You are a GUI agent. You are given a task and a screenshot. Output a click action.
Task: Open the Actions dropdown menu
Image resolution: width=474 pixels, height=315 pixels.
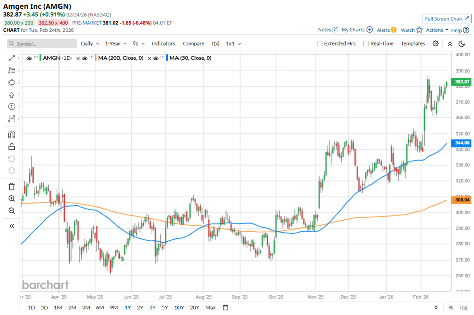click(437, 30)
